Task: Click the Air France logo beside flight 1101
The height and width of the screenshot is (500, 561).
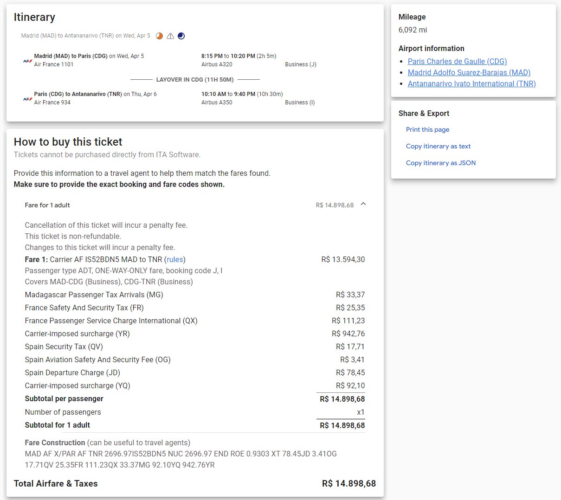Action: click(x=28, y=61)
